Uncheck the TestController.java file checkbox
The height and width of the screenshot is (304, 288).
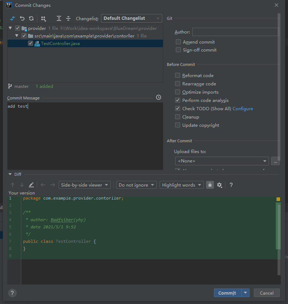click(31, 43)
